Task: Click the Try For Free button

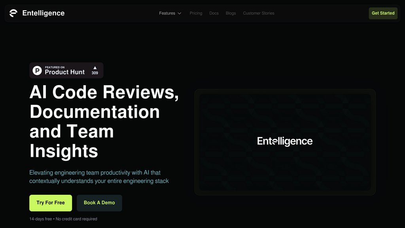Action: click(51, 203)
